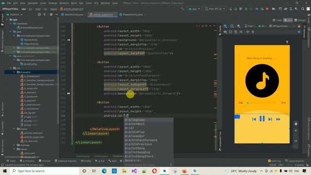Image resolution: width=311 pixels, height=175 pixels.
Task: Click the design surface layers icon
Action: (x=225, y=26)
